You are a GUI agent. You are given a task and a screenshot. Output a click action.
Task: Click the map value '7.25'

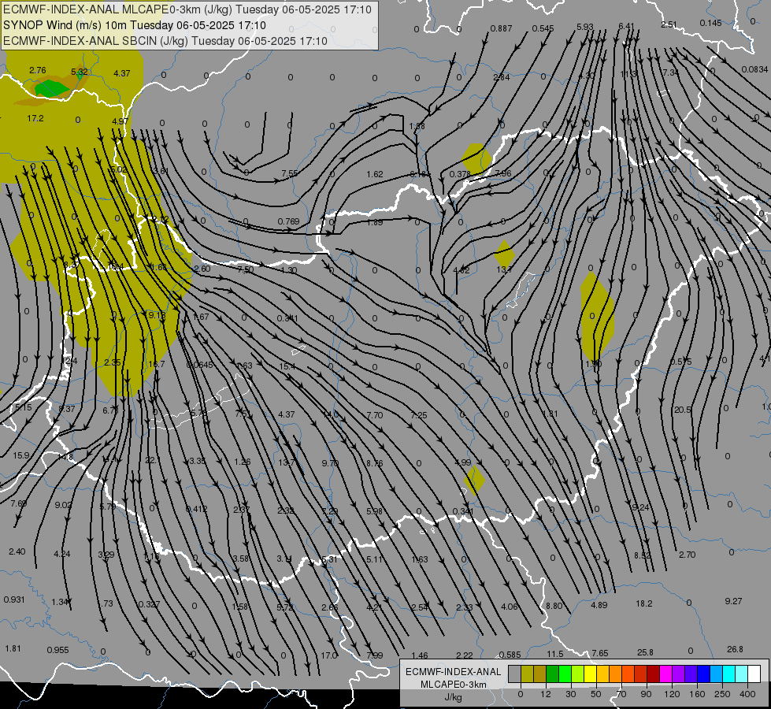point(418,415)
